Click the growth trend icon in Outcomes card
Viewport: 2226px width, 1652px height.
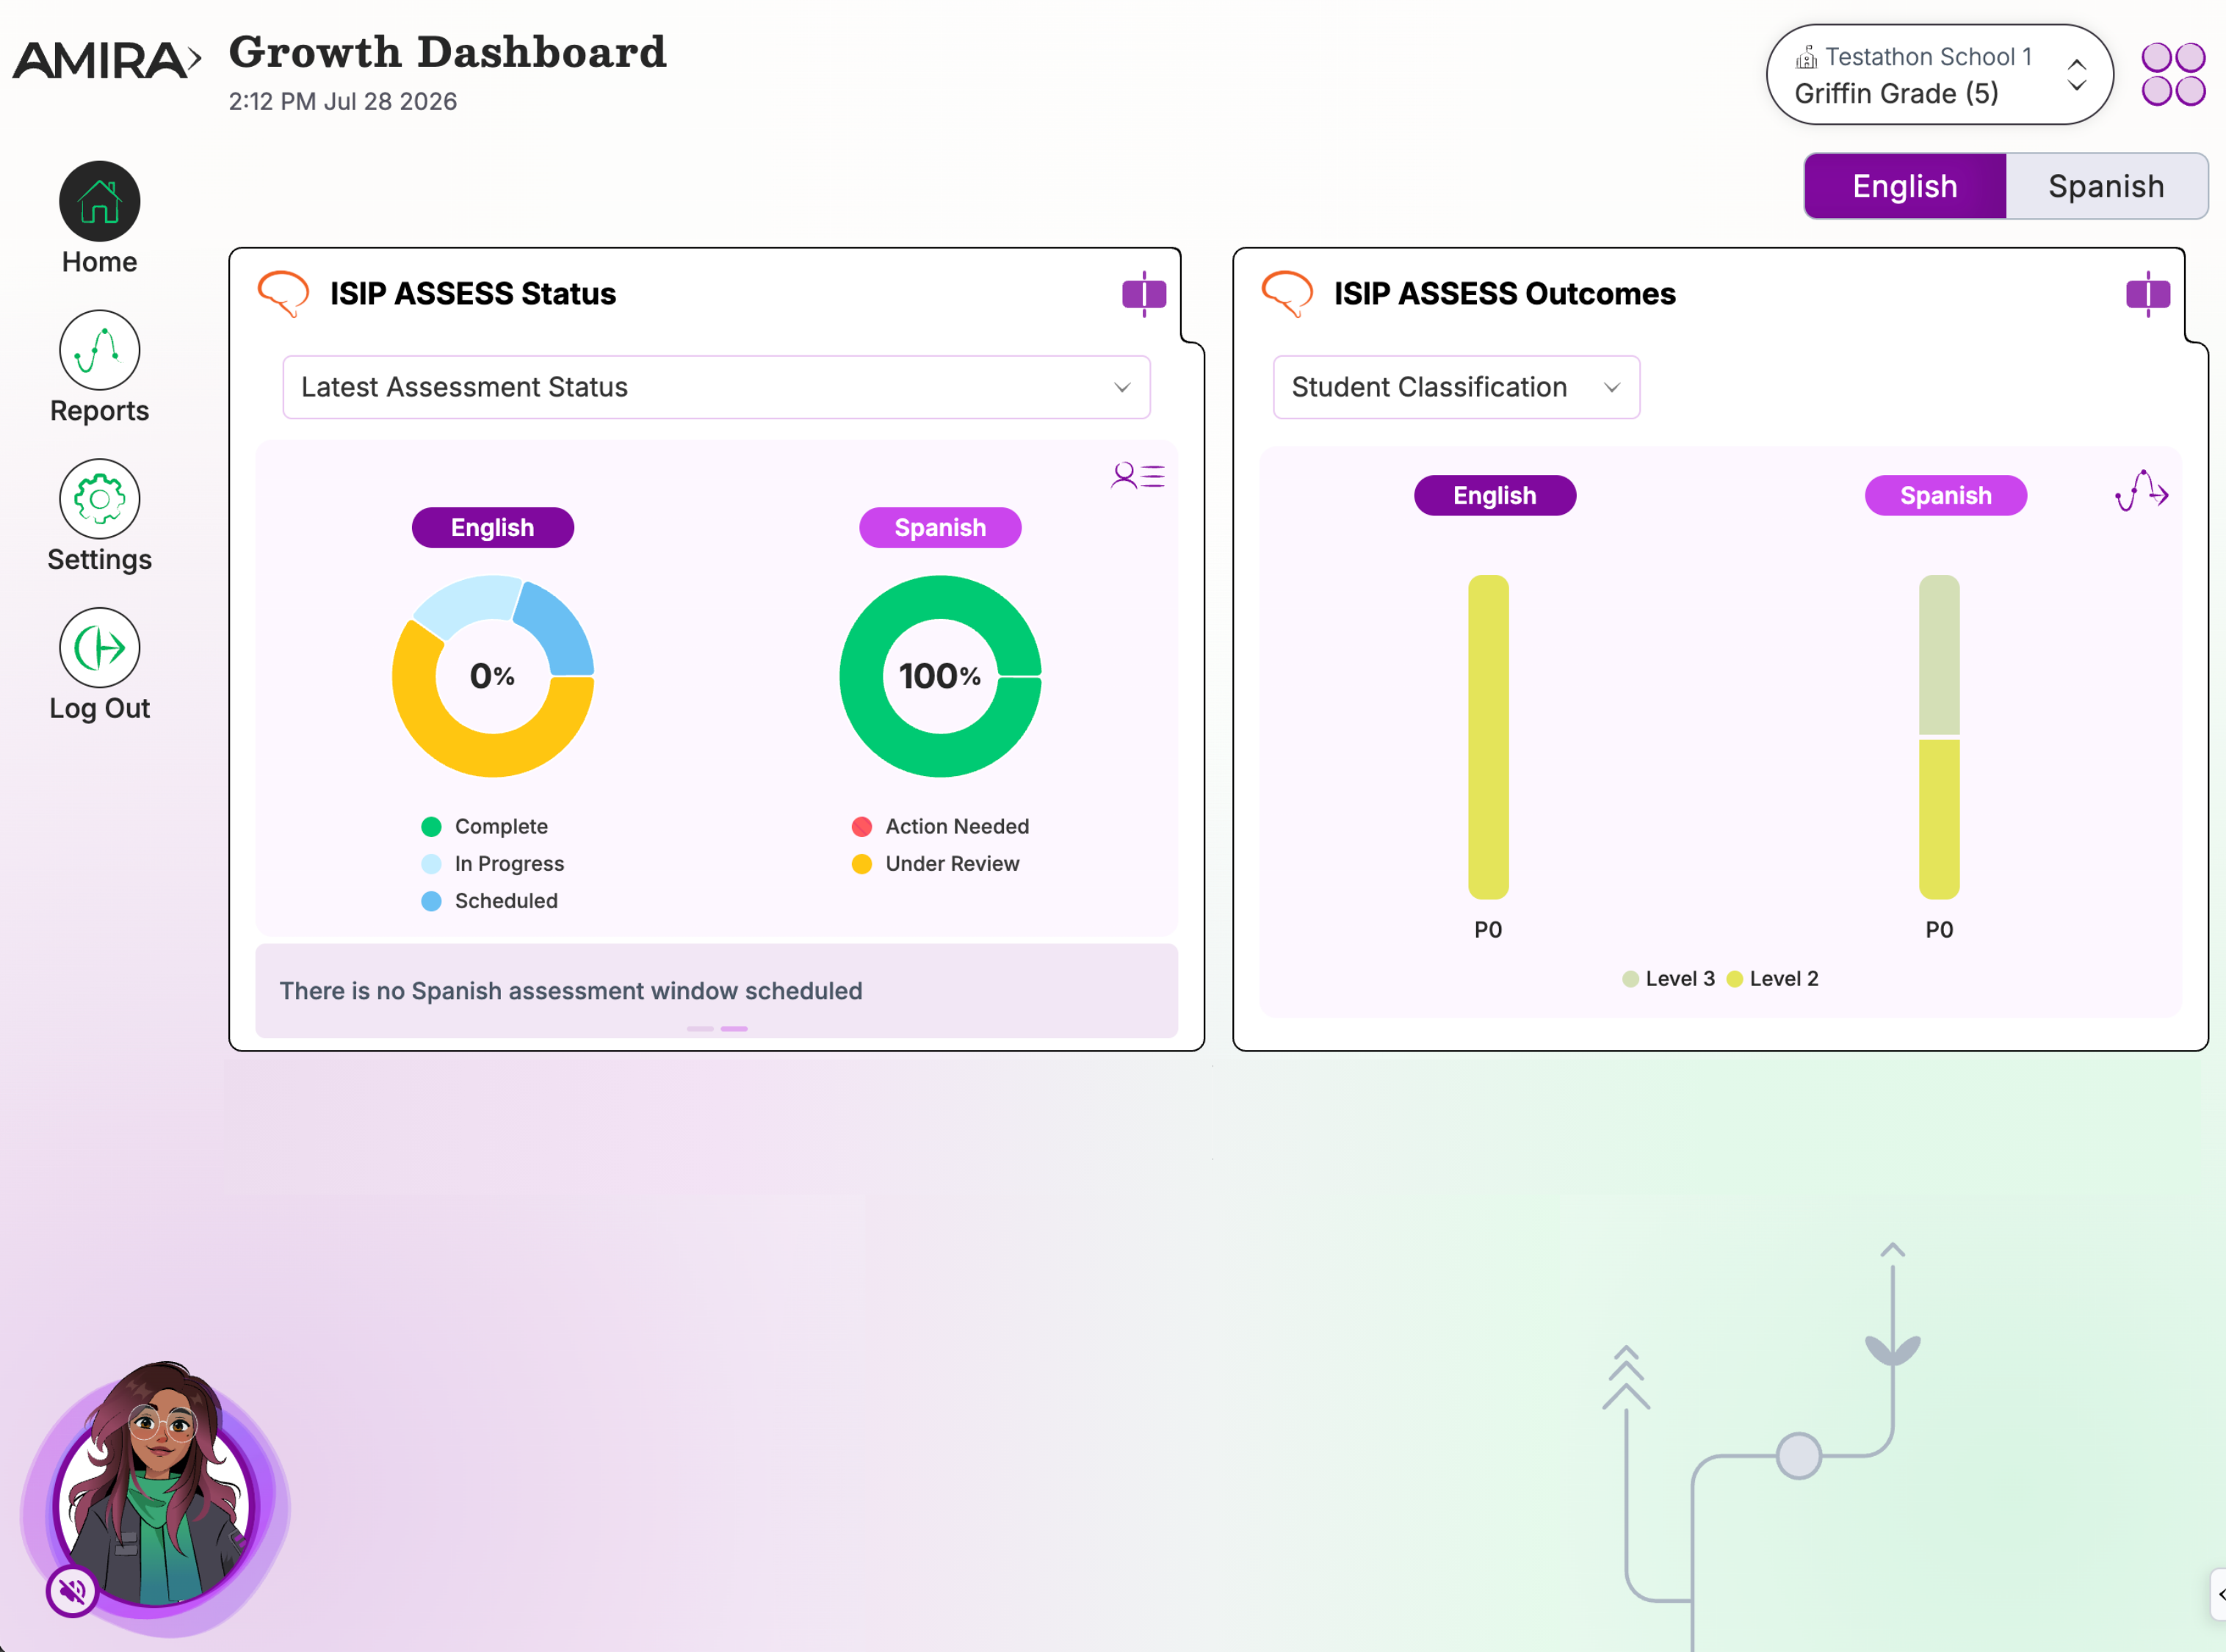(2141, 491)
